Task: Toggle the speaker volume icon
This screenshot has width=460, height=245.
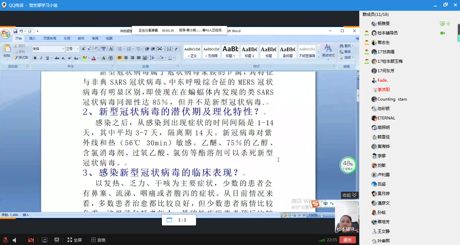Action: (15, 240)
